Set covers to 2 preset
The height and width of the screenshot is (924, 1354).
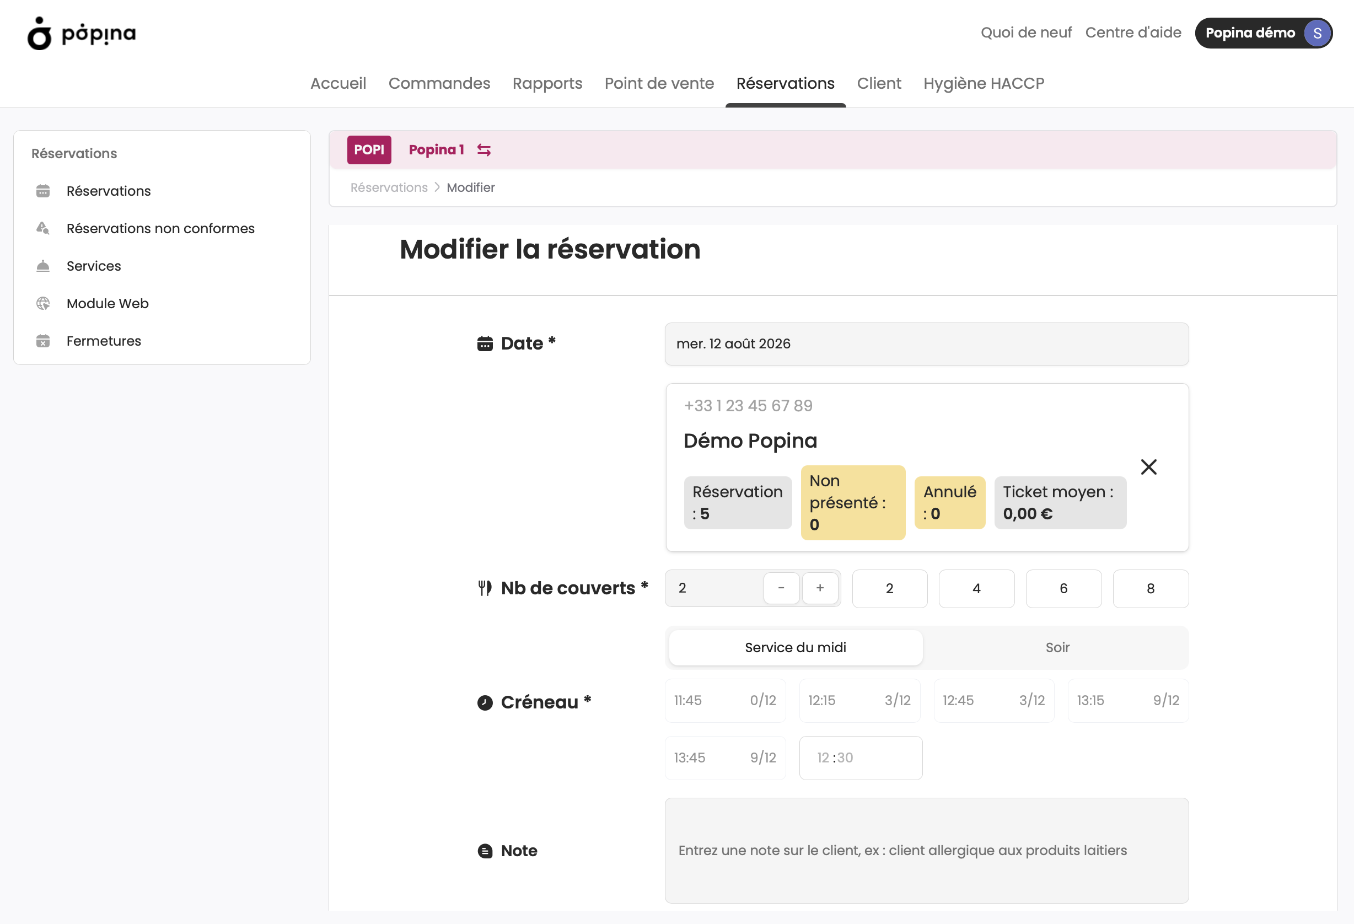(890, 588)
